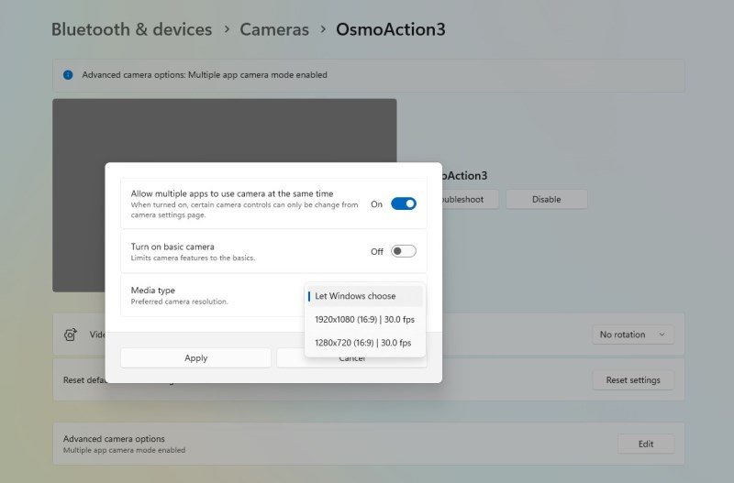Click the Disable camera button
Viewport: 734px width, 483px height.
coord(546,199)
